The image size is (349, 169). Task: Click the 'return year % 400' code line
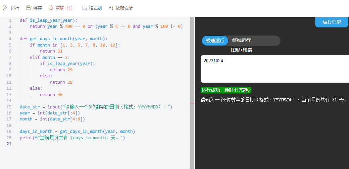coord(106,26)
